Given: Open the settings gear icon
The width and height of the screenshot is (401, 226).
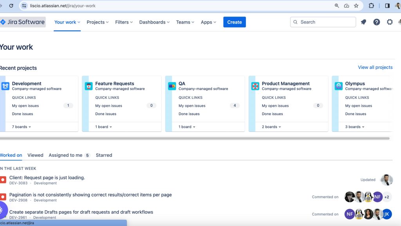Looking at the screenshot, I should click(x=390, y=22).
